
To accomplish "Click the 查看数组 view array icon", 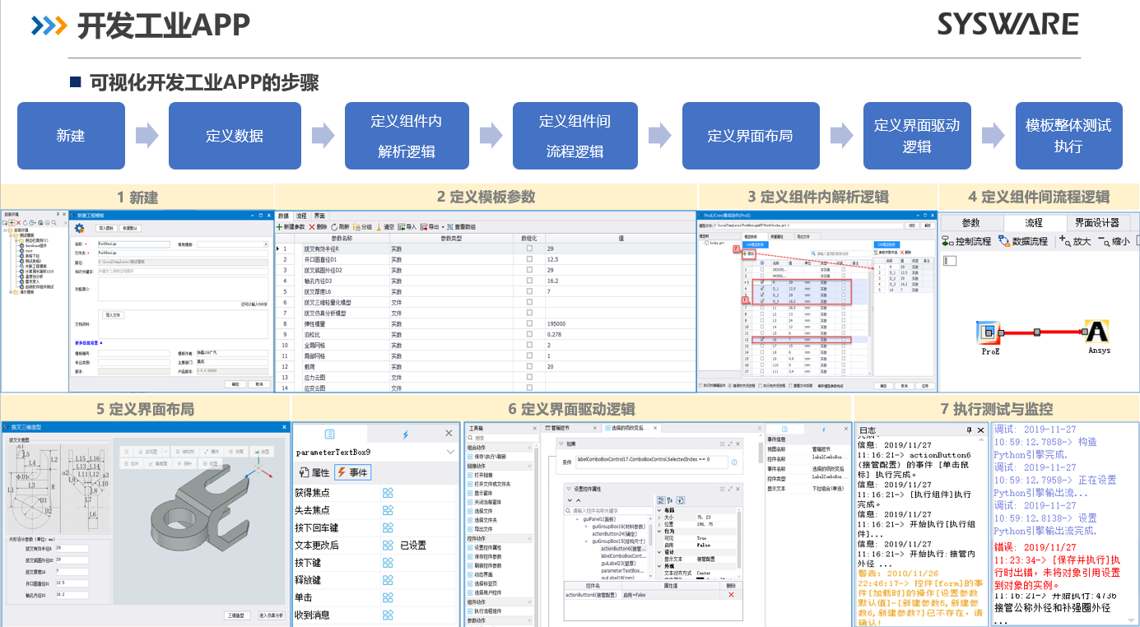I will [x=450, y=226].
